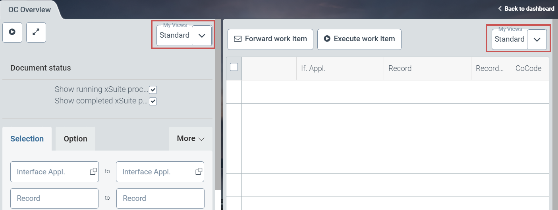Click the If. Appl. column header
Image resolution: width=558 pixels, height=210 pixels.
tap(340, 69)
